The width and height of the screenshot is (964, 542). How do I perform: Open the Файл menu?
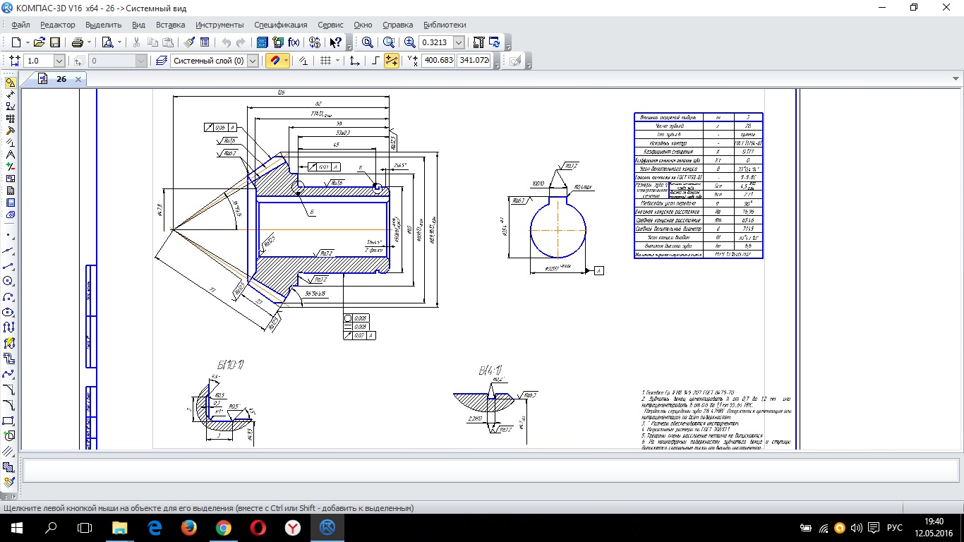pos(20,25)
